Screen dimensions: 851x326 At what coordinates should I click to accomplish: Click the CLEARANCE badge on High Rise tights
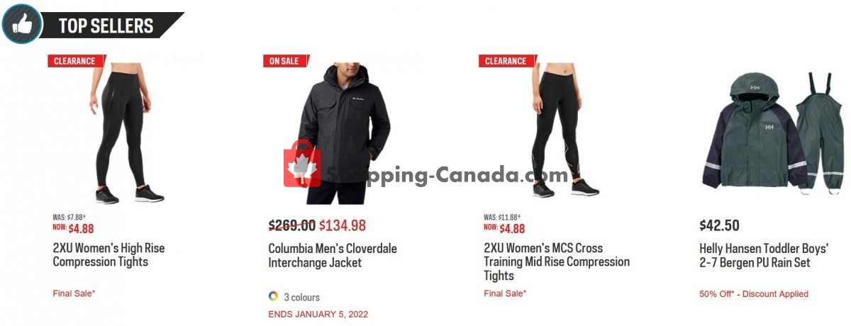pyautogui.click(x=74, y=61)
